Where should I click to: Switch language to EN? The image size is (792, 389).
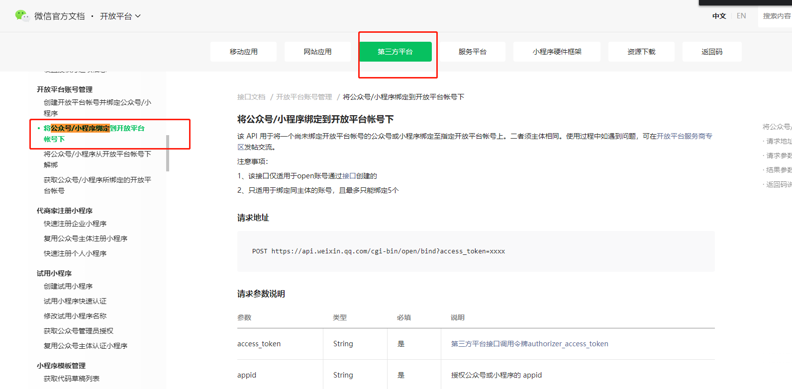coord(741,16)
